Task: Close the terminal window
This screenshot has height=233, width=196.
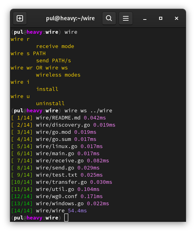Action: point(177,18)
